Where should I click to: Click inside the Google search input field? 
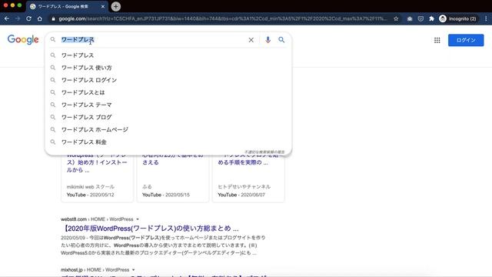[154, 40]
